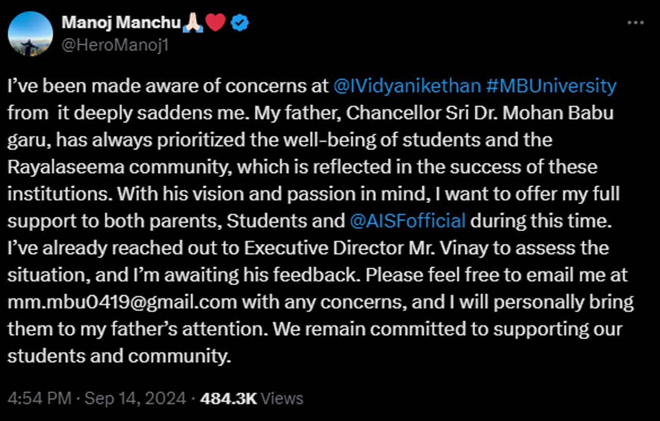Click the mm.mbu0419@gmail.com email address
Screen dimensions: 660x421
[122, 302]
